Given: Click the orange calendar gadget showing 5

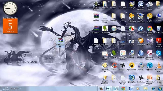Looking at the screenshot, I should (10, 26).
